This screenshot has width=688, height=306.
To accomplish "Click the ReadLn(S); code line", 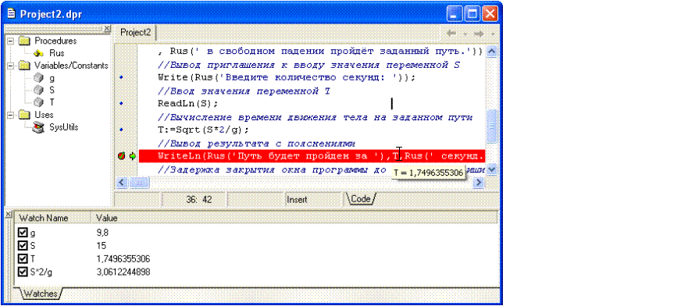I will [187, 104].
